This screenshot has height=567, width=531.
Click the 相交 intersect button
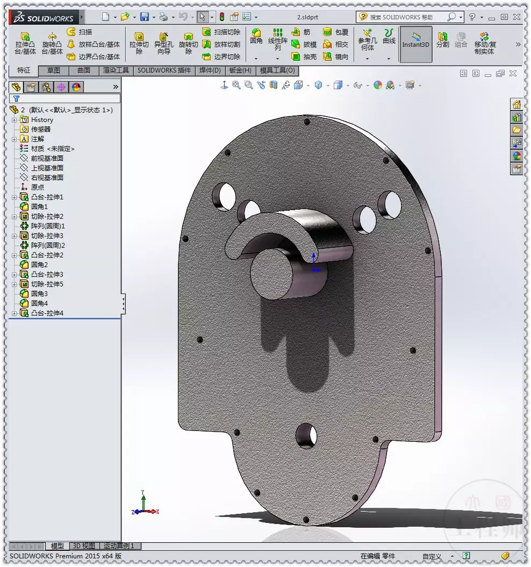point(336,44)
